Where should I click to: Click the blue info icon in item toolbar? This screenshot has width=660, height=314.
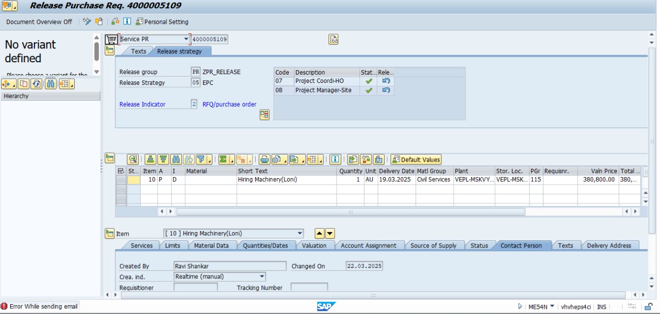[x=335, y=160]
